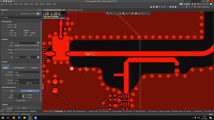
Task: Open File Explorer from the taskbar
Action: pyautogui.click(x=24, y=118)
